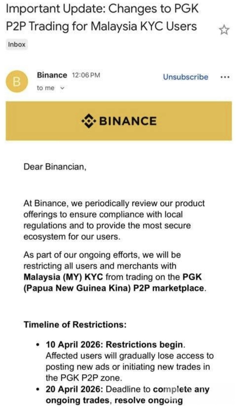
Task: Click bold "(Papua New Guinea Kina) P2P marketplace" text
Action: click(x=114, y=288)
